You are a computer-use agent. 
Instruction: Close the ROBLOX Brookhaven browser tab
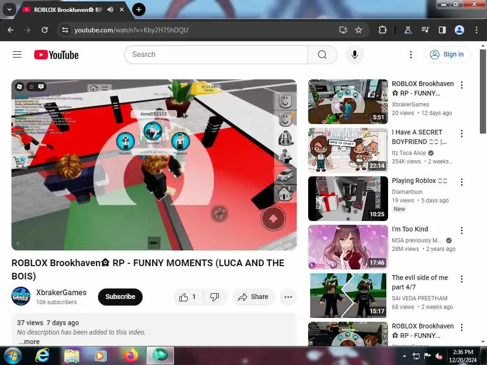(x=122, y=10)
